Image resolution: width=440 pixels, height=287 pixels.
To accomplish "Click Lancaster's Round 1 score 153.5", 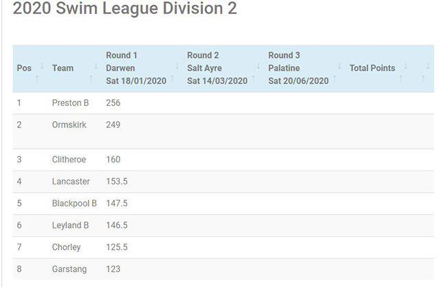I will pyautogui.click(x=117, y=182).
